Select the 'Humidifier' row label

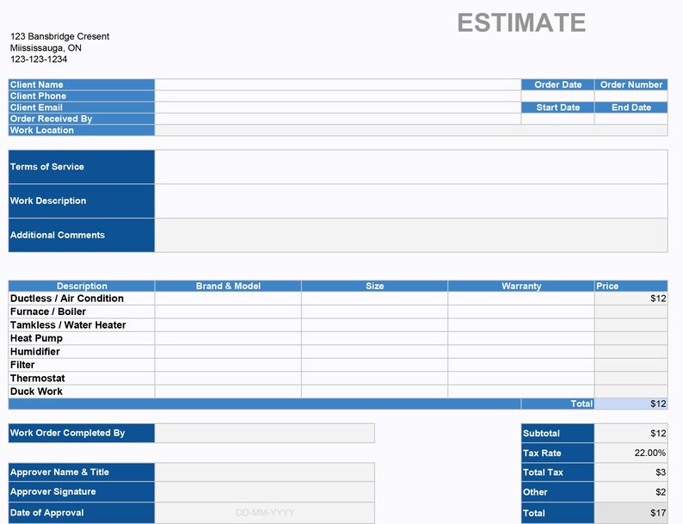point(82,352)
